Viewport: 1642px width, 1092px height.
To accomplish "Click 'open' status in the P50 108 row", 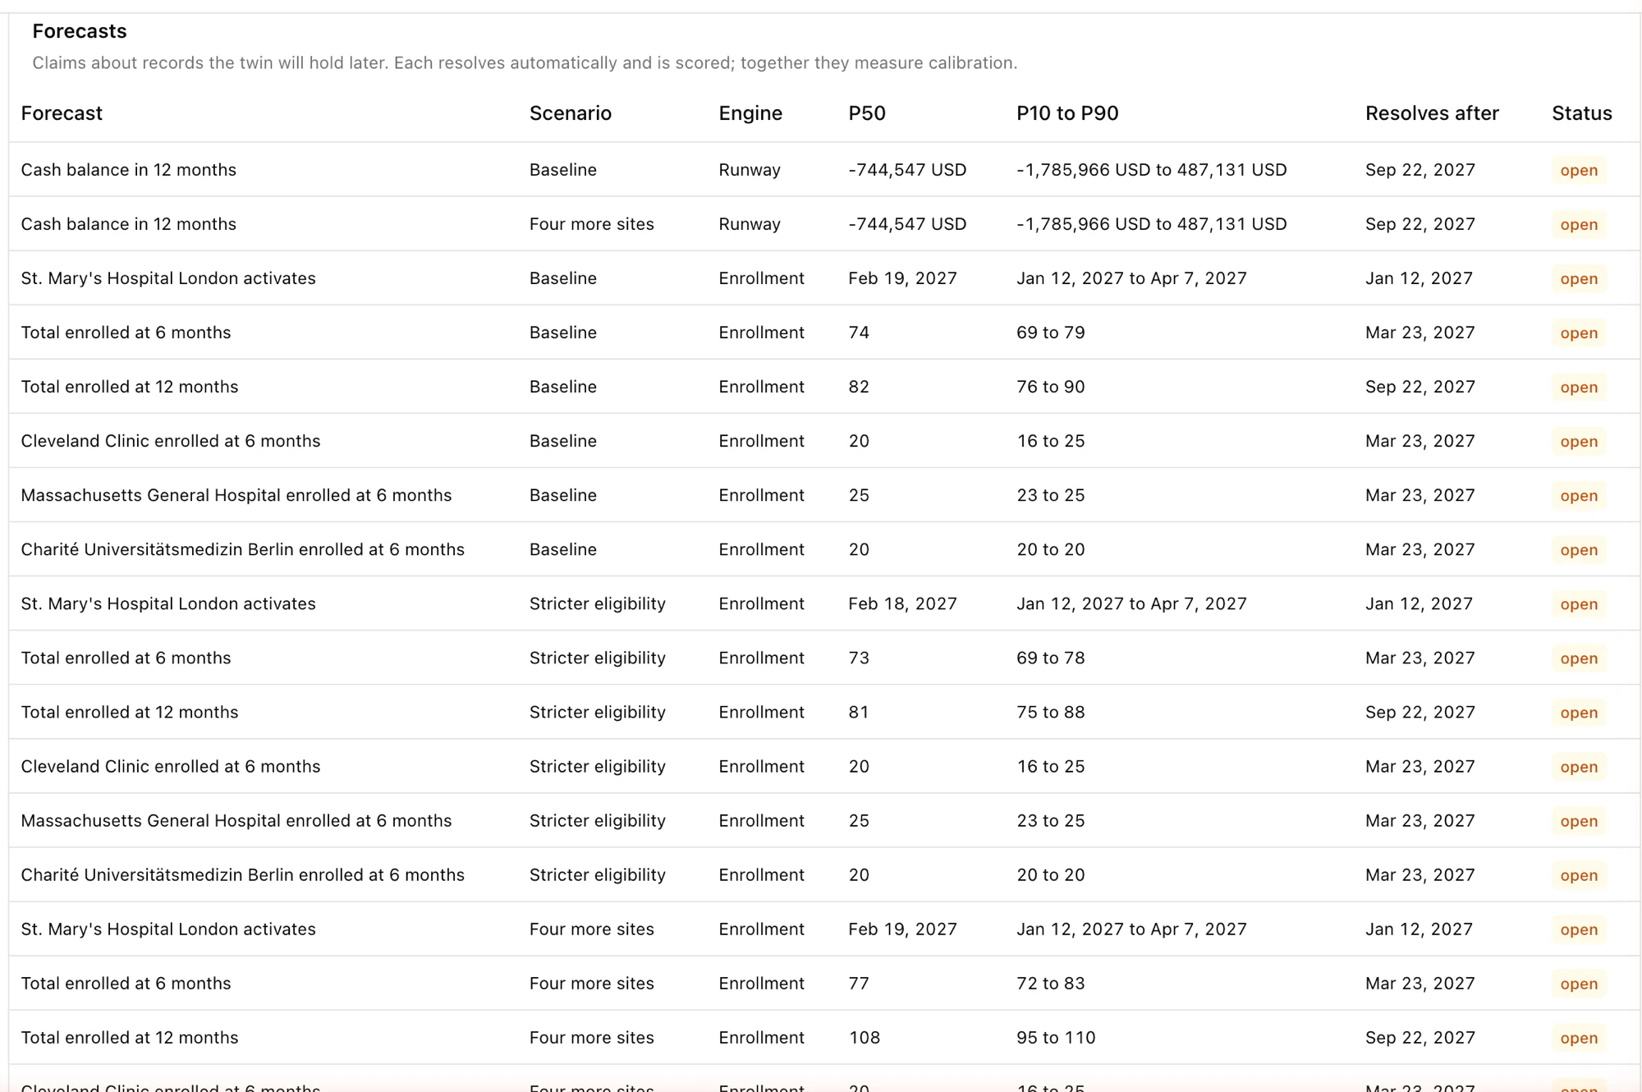I will point(1579,1037).
